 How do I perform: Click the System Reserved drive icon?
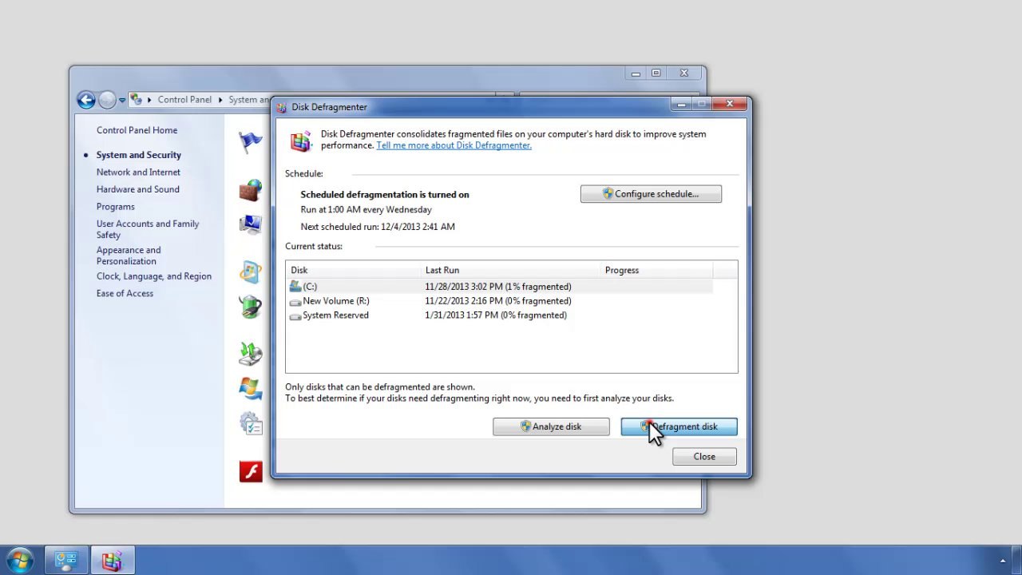pos(295,316)
